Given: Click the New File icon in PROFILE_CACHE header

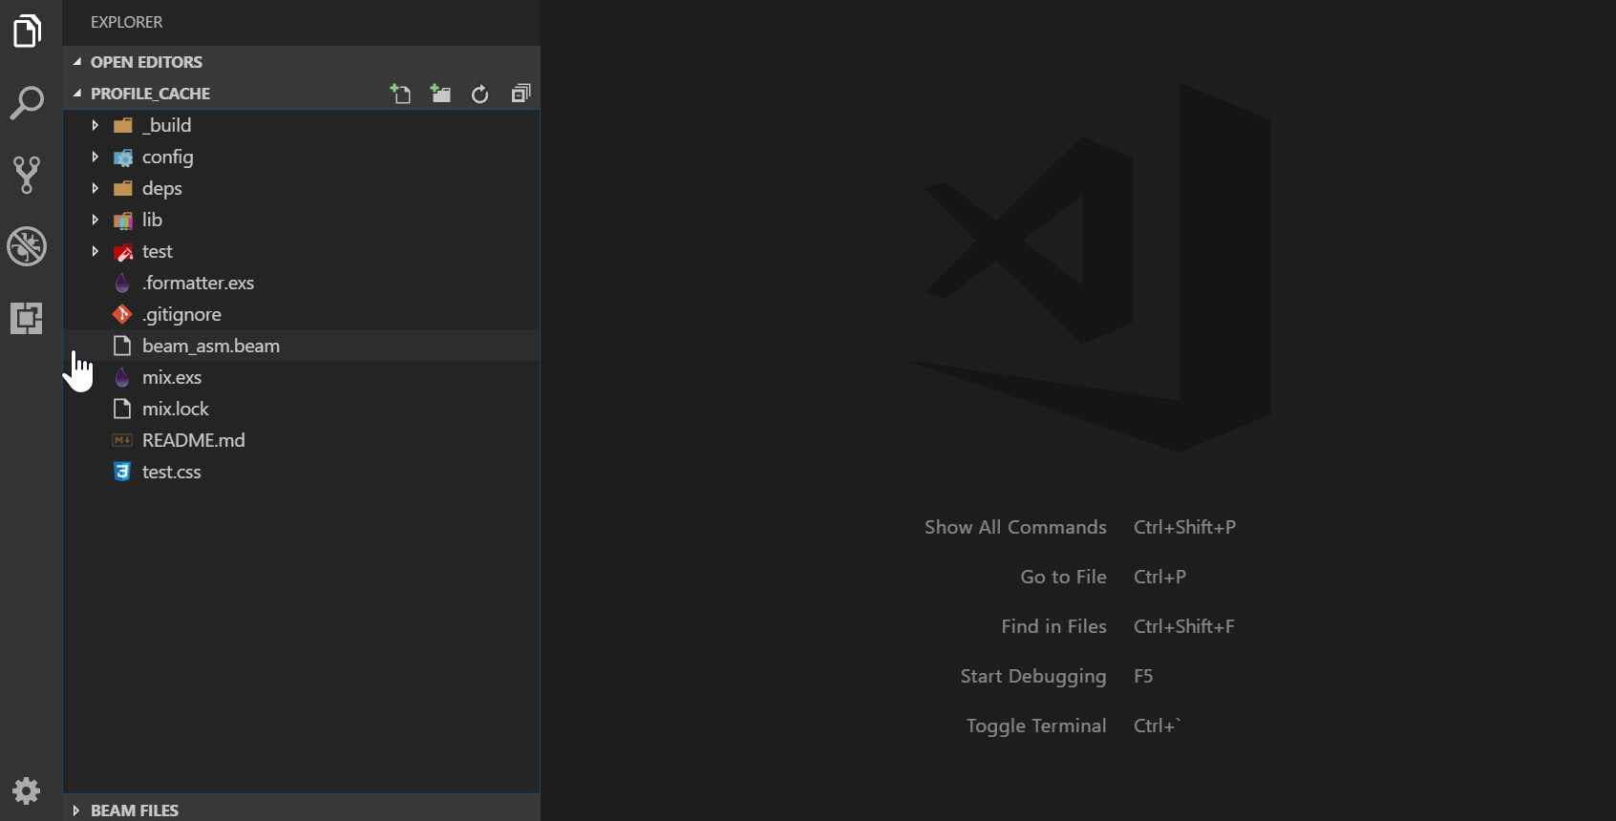Looking at the screenshot, I should point(400,93).
